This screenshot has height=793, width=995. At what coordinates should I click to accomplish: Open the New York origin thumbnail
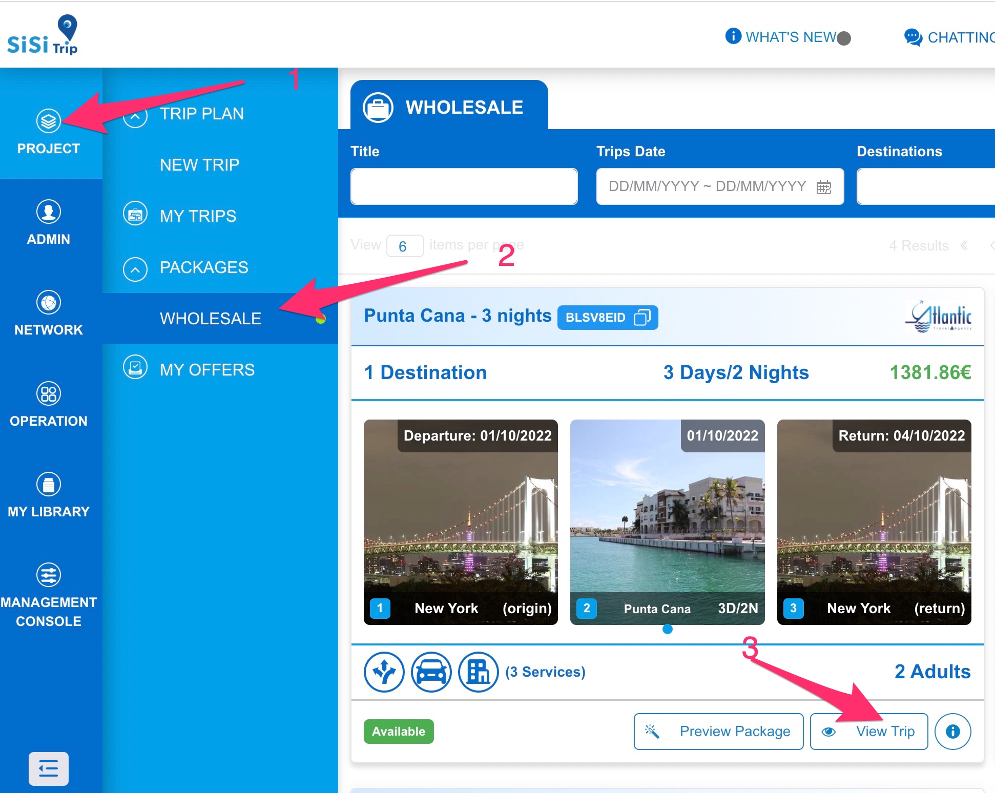point(461,522)
